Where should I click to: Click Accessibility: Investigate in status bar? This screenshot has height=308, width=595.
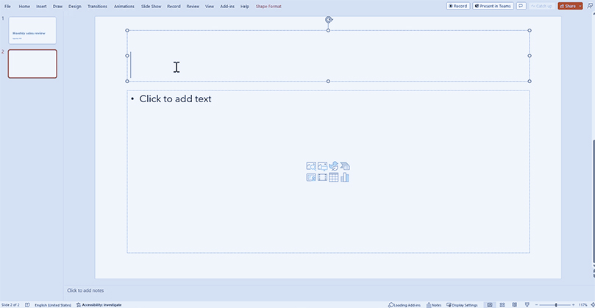point(99,304)
